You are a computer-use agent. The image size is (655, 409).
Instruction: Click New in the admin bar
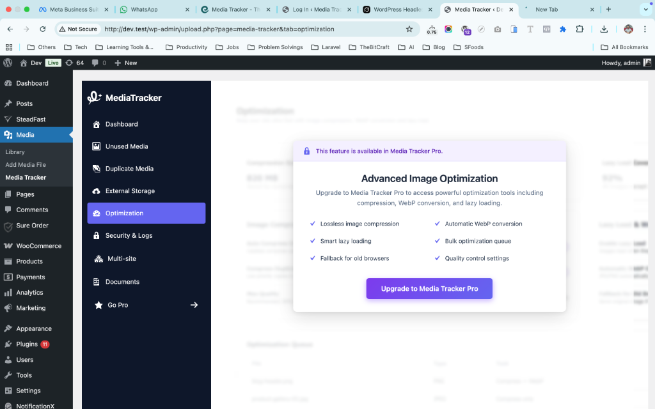(126, 63)
